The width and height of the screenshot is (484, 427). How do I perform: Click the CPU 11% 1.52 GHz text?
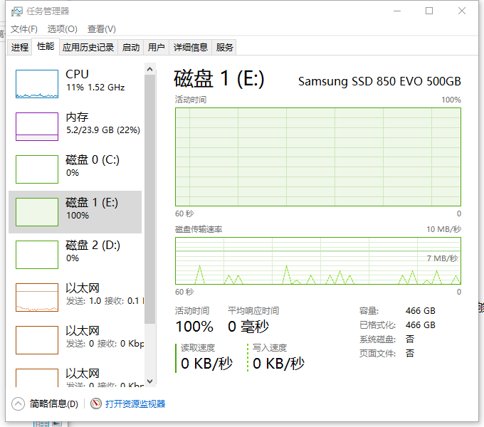pyautogui.click(x=95, y=88)
